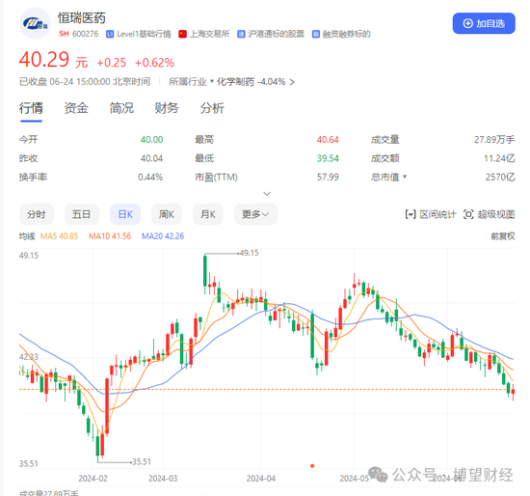Open the 化学制药 industry link
This screenshot has width=530, height=496.
[x=235, y=82]
